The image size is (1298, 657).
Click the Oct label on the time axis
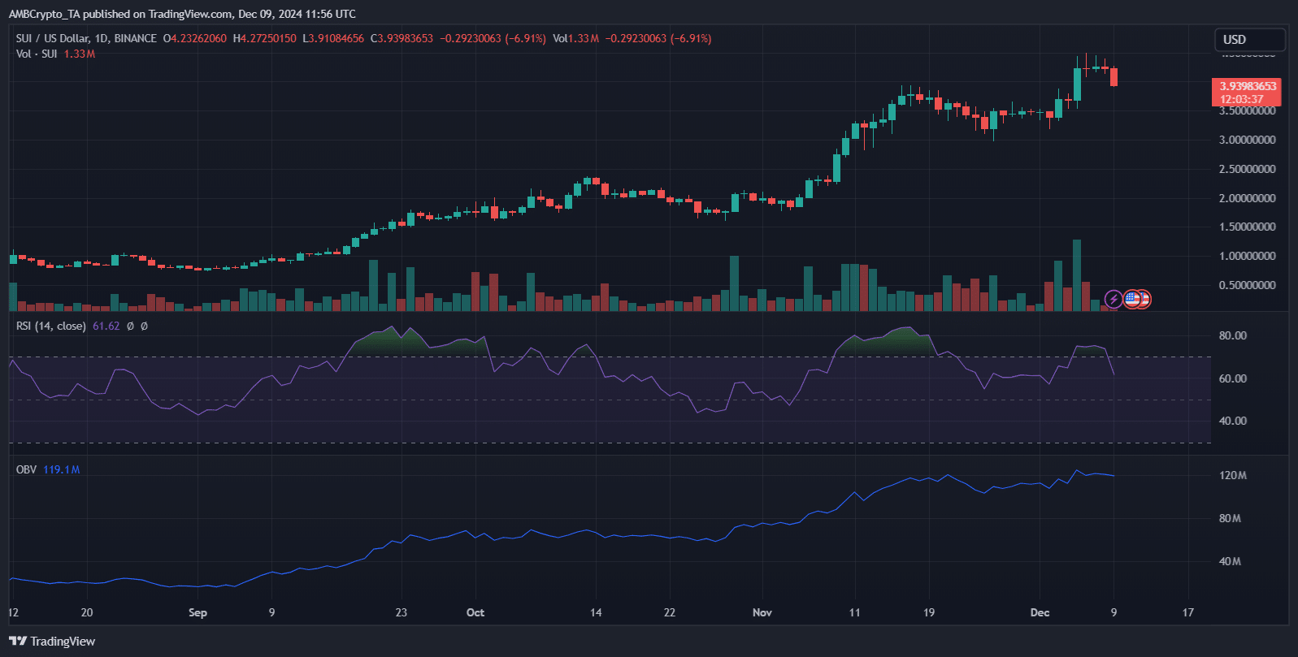click(x=475, y=612)
